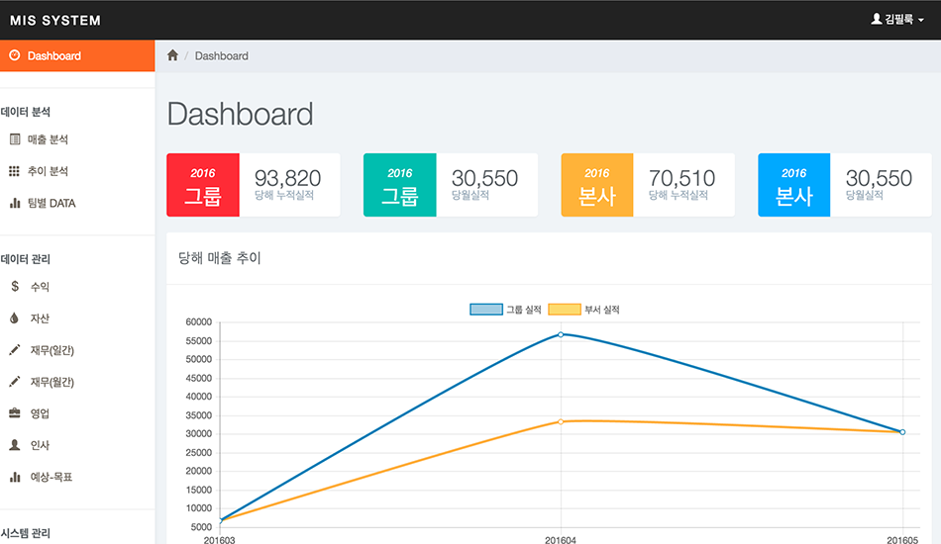Open 재무(월간) menu entry
Viewport: 941px width, 544px height.
pyautogui.click(x=52, y=382)
